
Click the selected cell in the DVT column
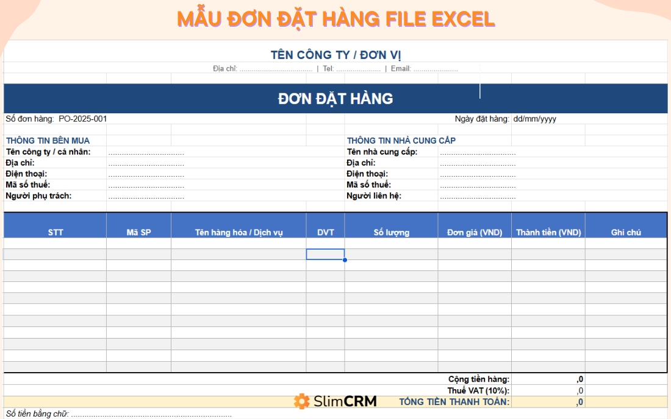pos(325,254)
